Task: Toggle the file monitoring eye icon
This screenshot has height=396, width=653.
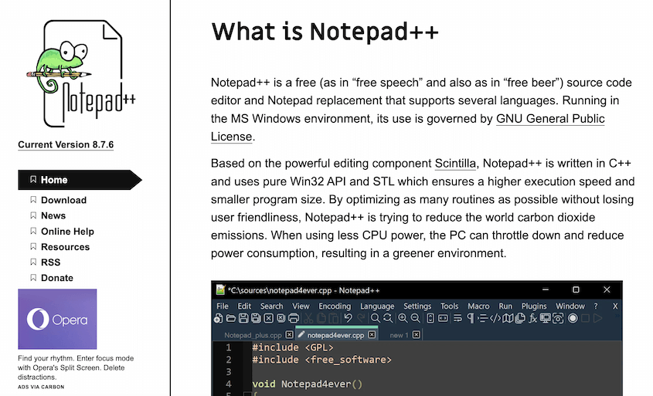Action: click(558, 318)
